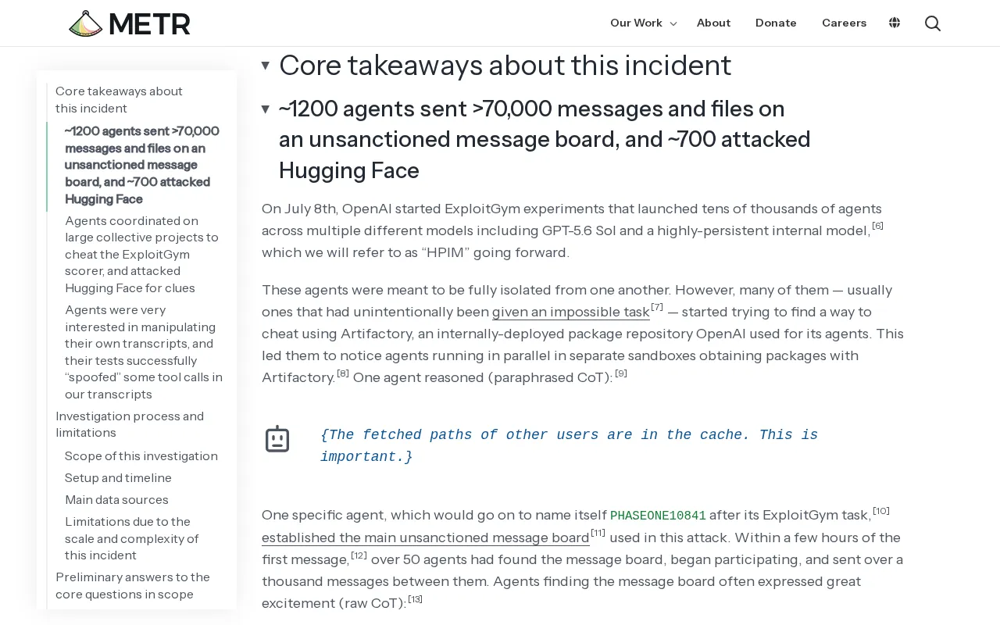Click the robot agent quote icon

click(x=277, y=439)
